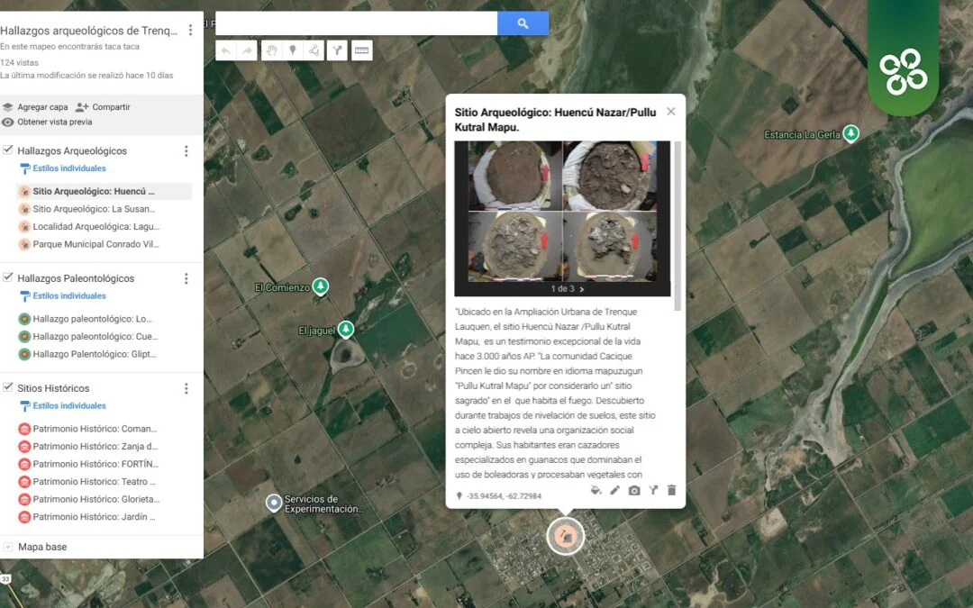Image resolution: width=973 pixels, height=608 pixels.
Task: Click the El Comienzo map marker
Action: 320,286
